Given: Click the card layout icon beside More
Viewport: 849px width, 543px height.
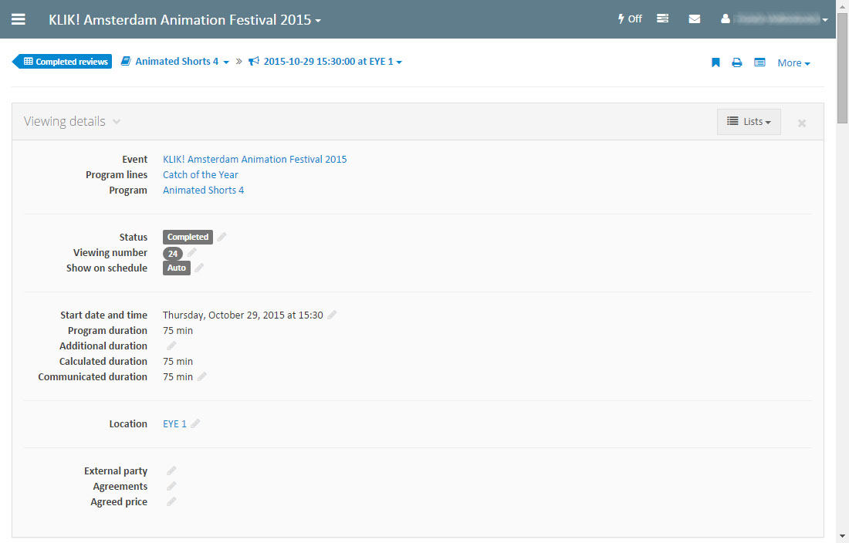Looking at the screenshot, I should (x=759, y=62).
